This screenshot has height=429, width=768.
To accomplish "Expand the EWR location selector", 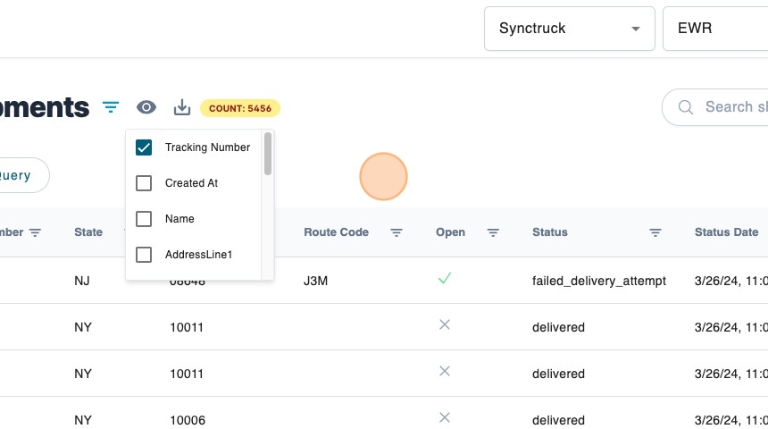I will click(x=714, y=29).
